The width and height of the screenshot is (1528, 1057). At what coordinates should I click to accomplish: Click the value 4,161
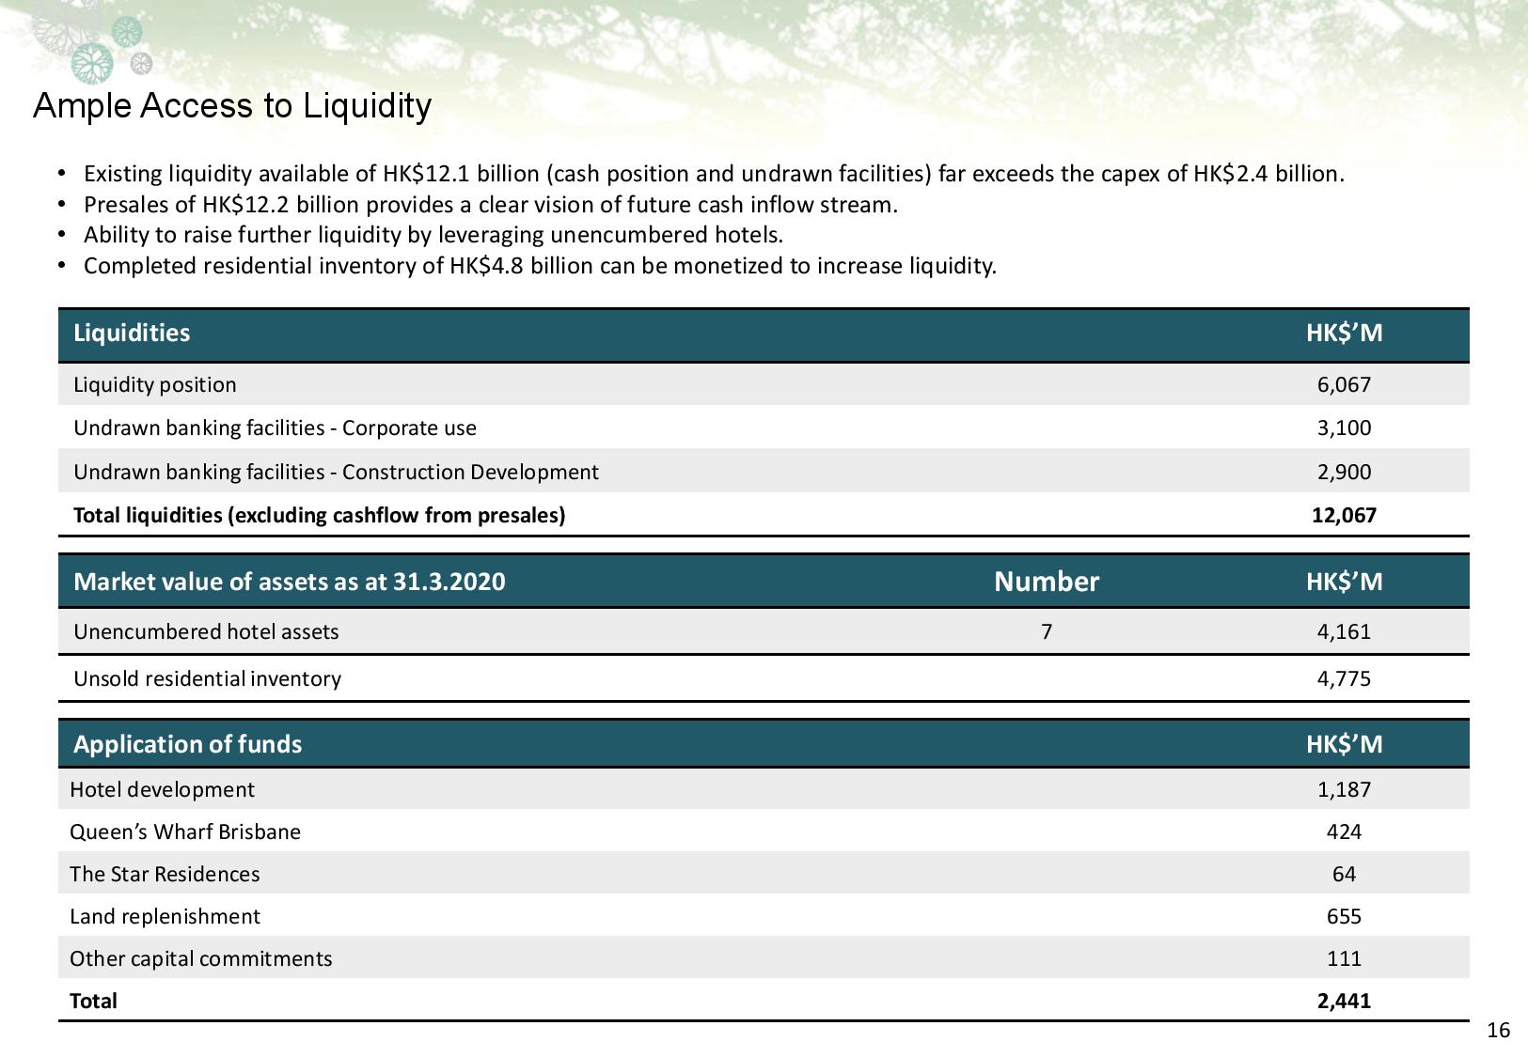tap(1345, 631)
